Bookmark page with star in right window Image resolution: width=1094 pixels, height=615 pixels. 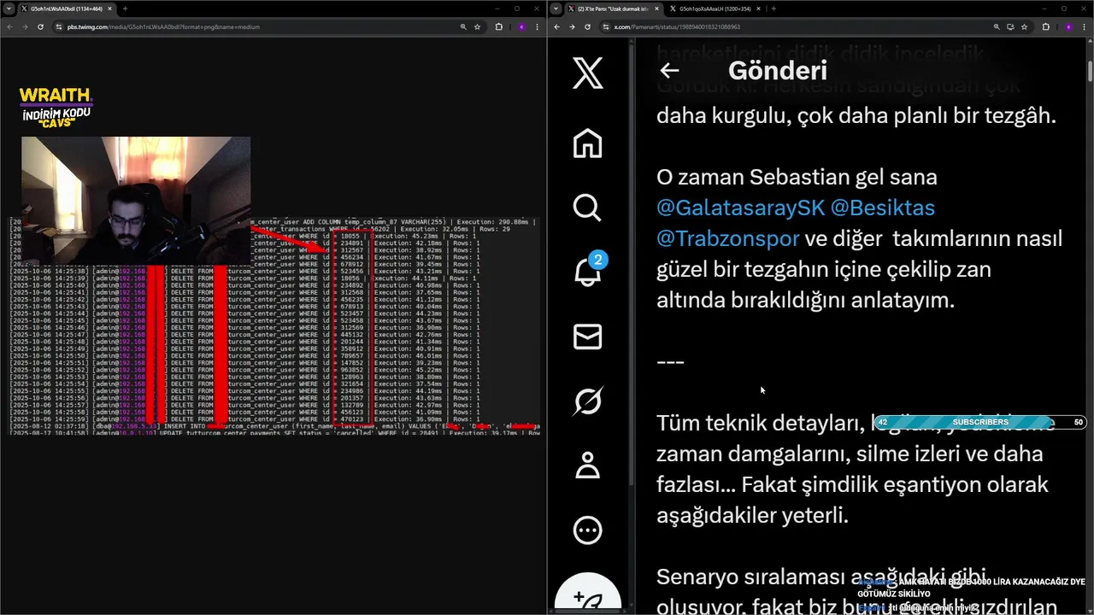point(1024,26)
